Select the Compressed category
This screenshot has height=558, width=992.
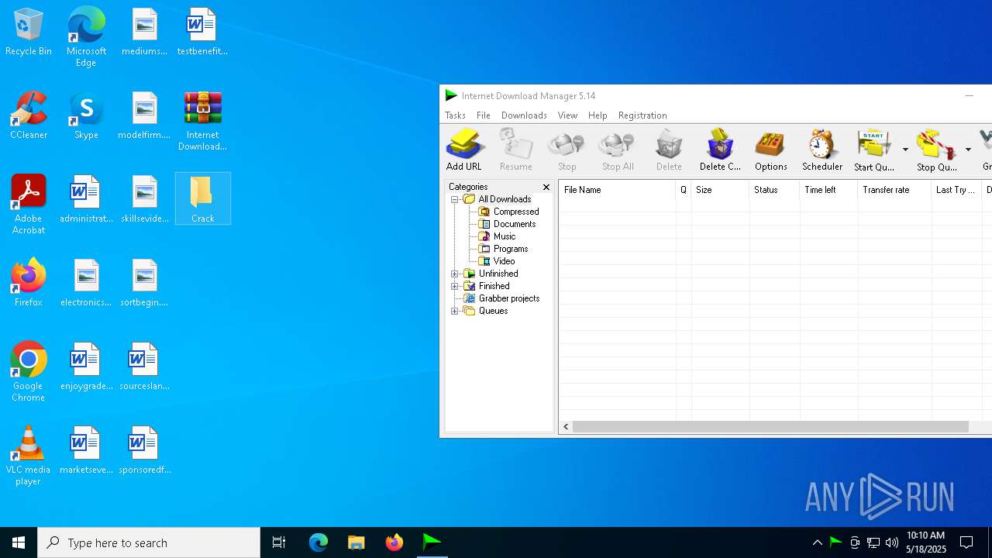[x=508, y=212]
